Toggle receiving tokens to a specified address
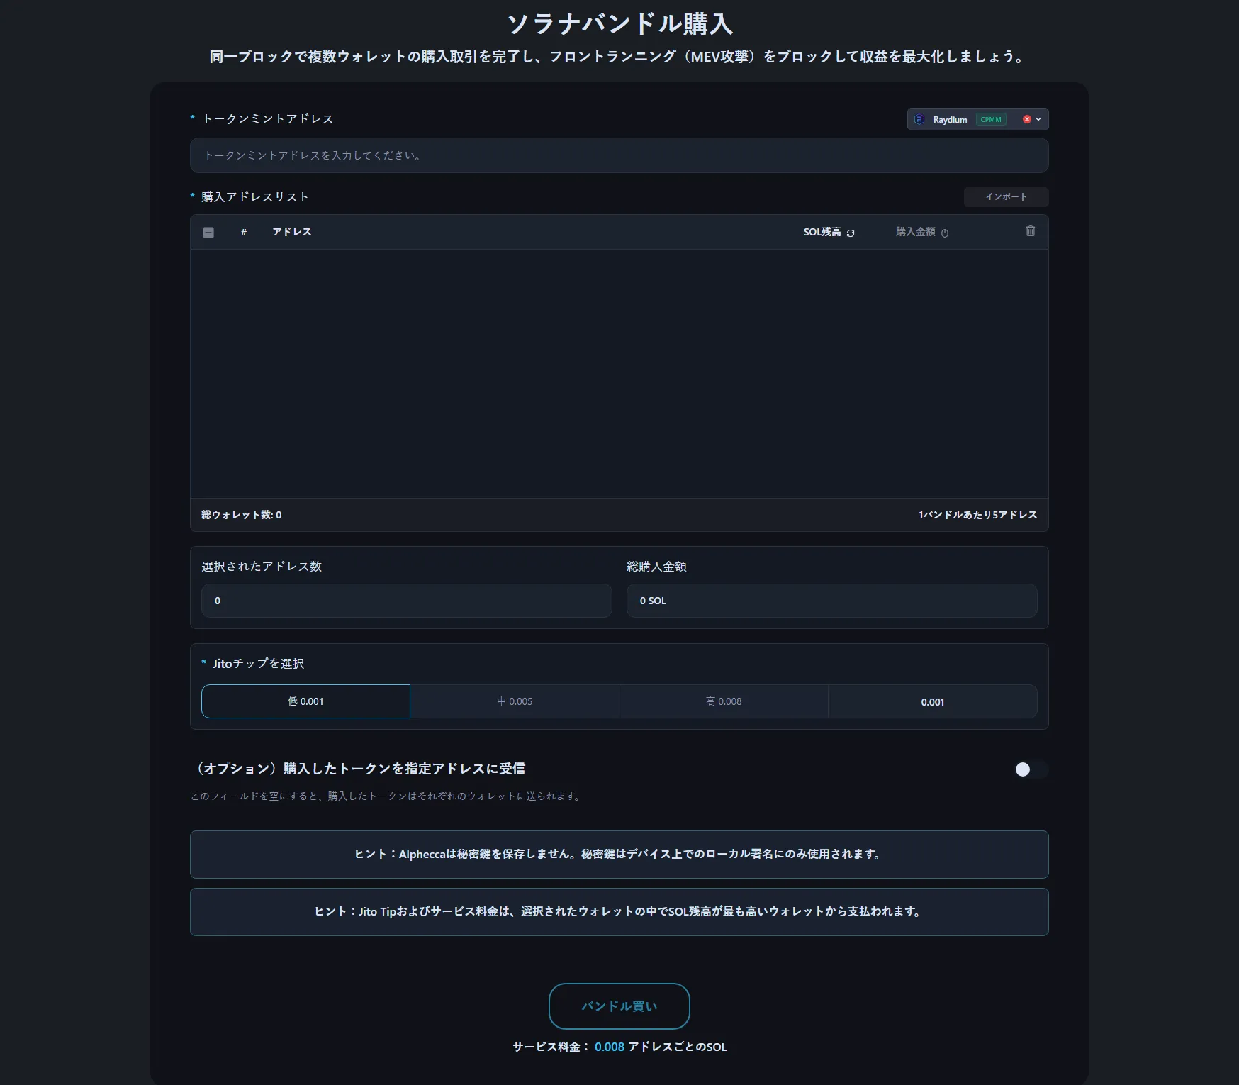The width and height of the screenshot is (1239, 1085). (1031, 769)
